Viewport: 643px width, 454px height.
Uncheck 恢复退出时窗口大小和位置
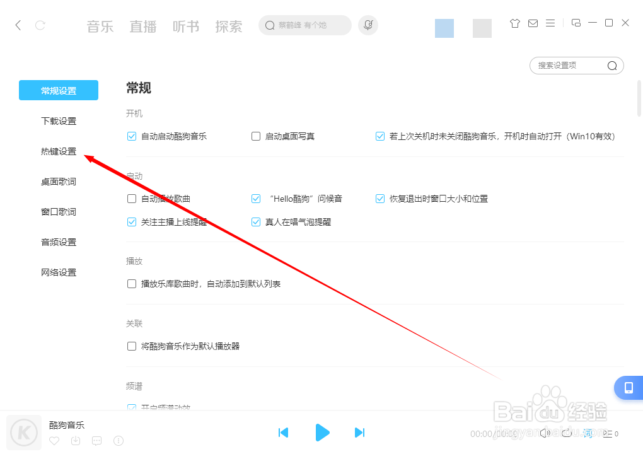tap(380, 199)
